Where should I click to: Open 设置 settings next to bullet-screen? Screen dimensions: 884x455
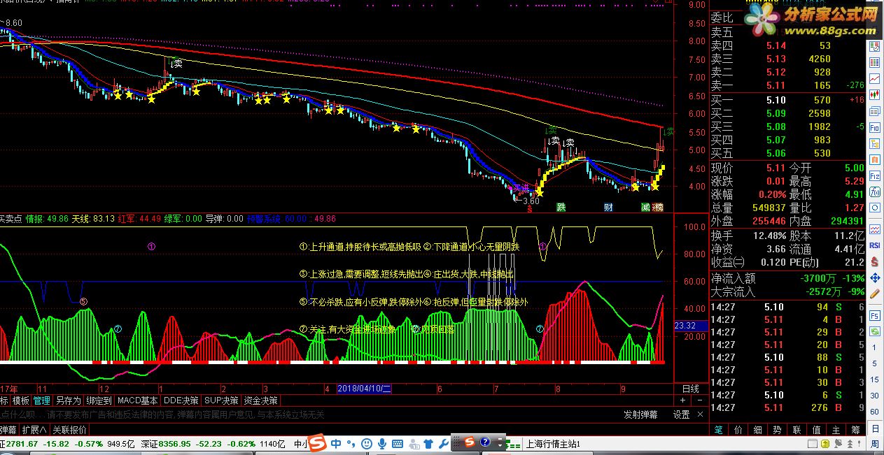coord(681,414)
